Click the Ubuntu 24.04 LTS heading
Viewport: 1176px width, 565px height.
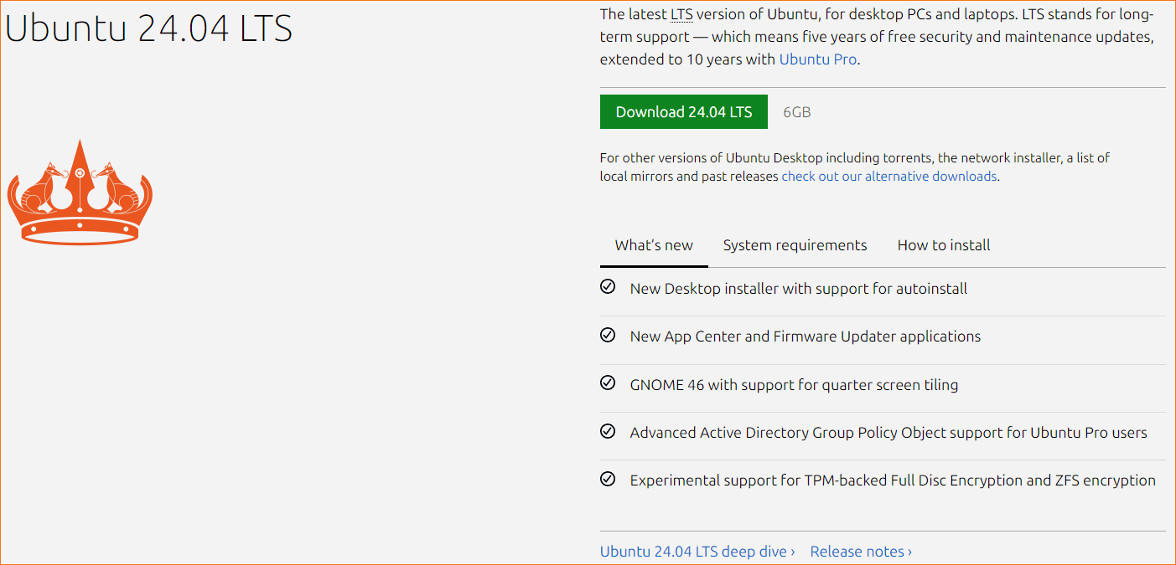[x=149, y=28]
